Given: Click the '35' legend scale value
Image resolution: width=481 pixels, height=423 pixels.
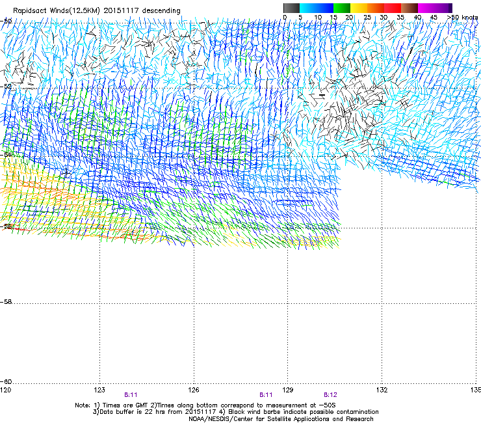Looking at the screenshot, I should [400, 18].
